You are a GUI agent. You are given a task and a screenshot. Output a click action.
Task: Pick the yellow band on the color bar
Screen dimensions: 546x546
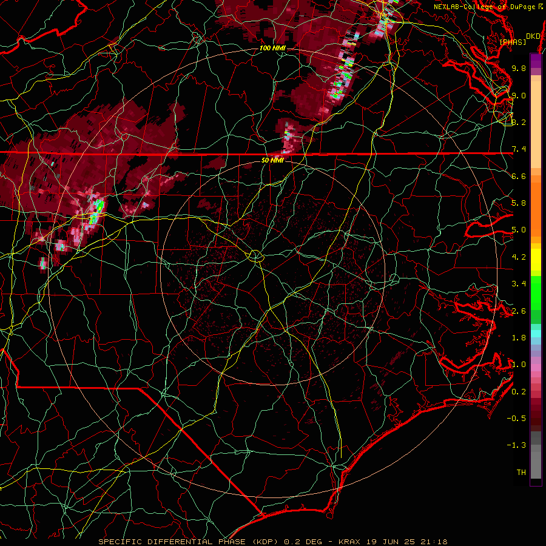click(x=536, y=260)
